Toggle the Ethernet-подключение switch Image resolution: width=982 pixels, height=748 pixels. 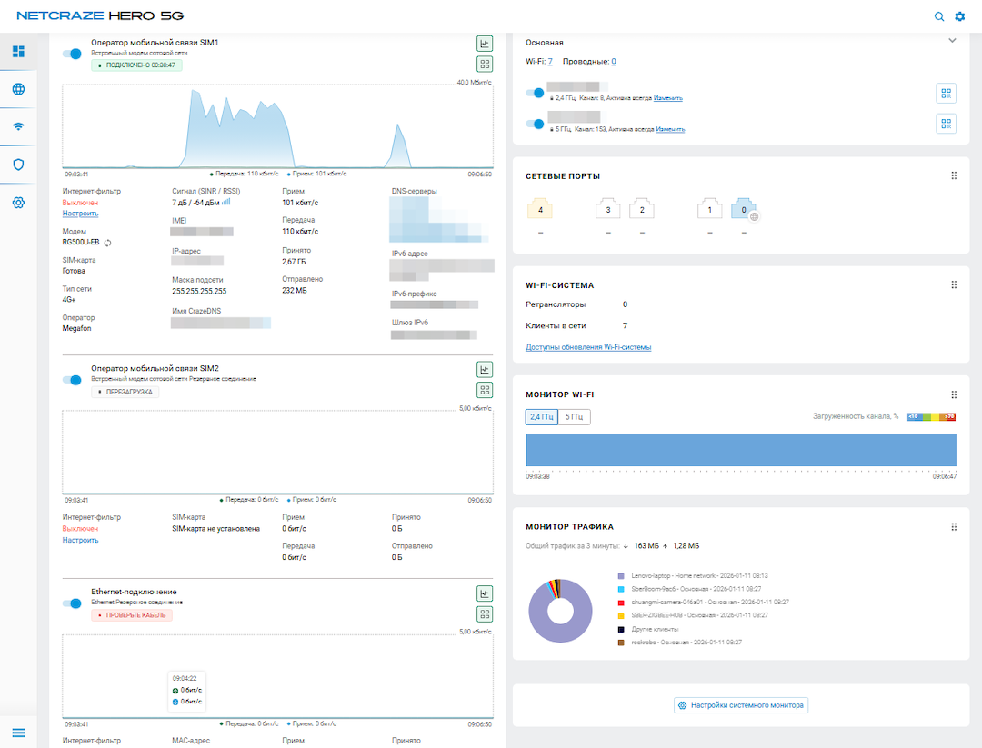pyautogui.click(x=72, y=603)
